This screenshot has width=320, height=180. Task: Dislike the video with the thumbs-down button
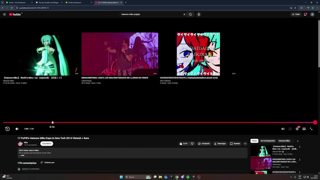(x=192, y=143)
